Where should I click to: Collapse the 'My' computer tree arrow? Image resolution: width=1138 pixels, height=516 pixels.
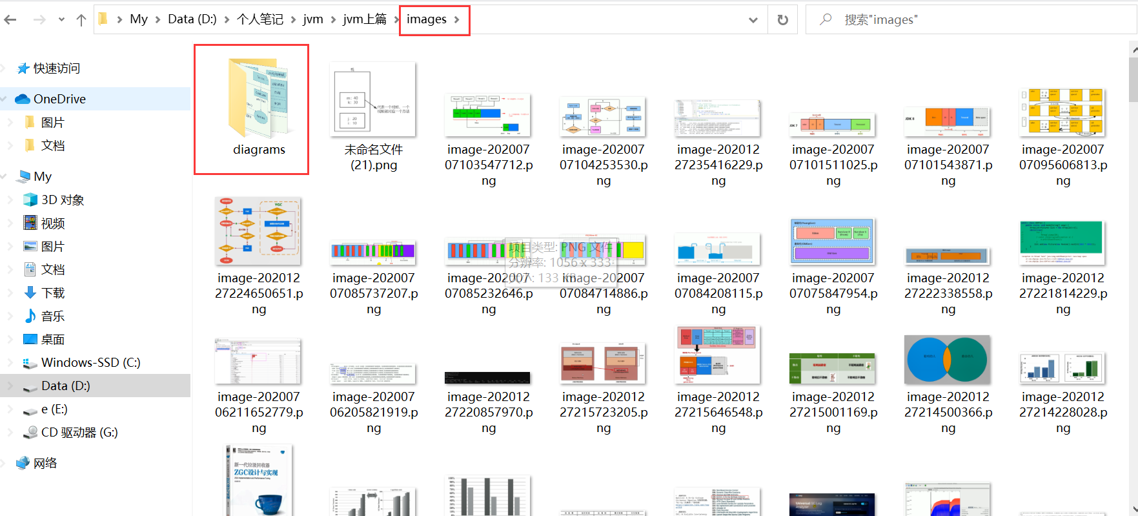point(4,177)
